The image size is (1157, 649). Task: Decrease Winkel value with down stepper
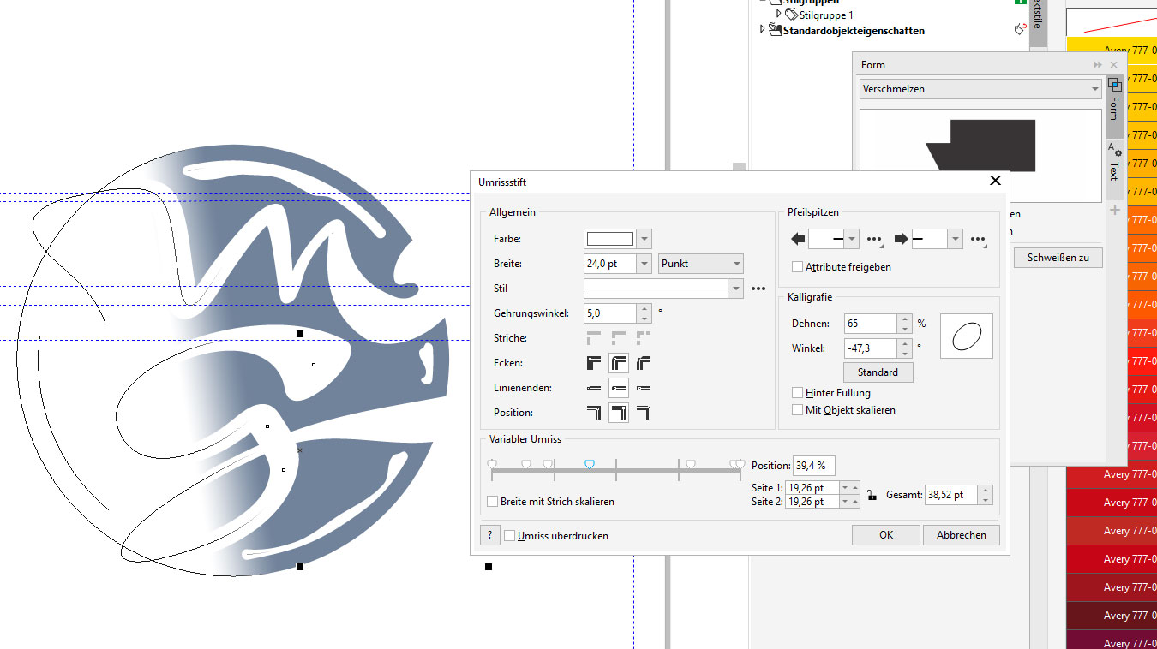(x=904, y=354)
